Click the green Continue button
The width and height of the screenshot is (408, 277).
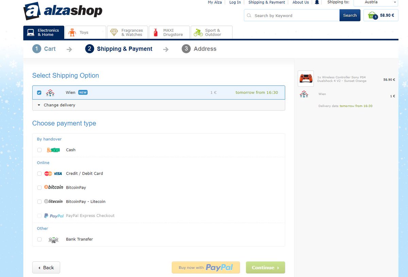266,267
